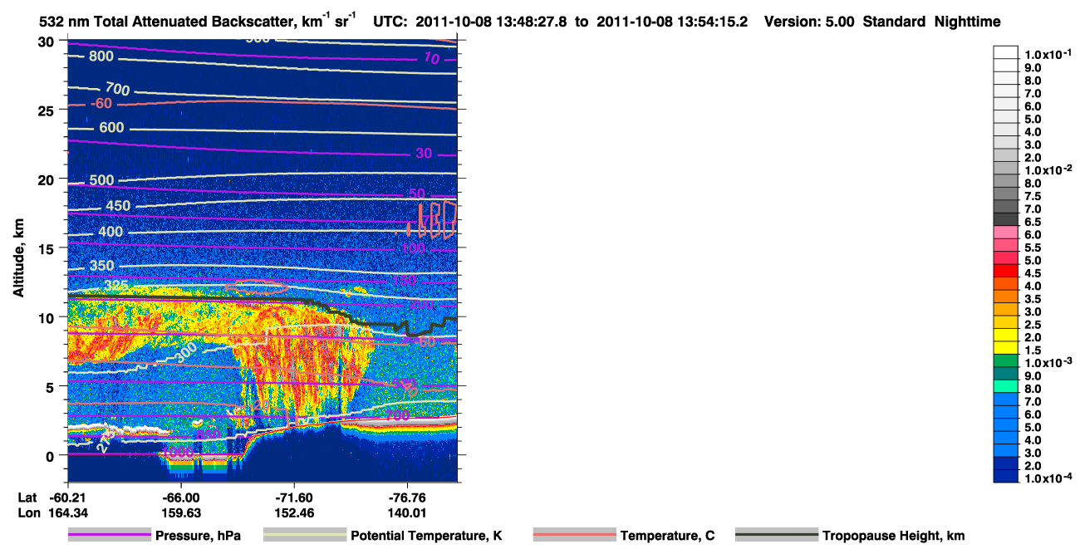
Task: Click the Pressure, hPa legend line
Action: pos(110,535)
